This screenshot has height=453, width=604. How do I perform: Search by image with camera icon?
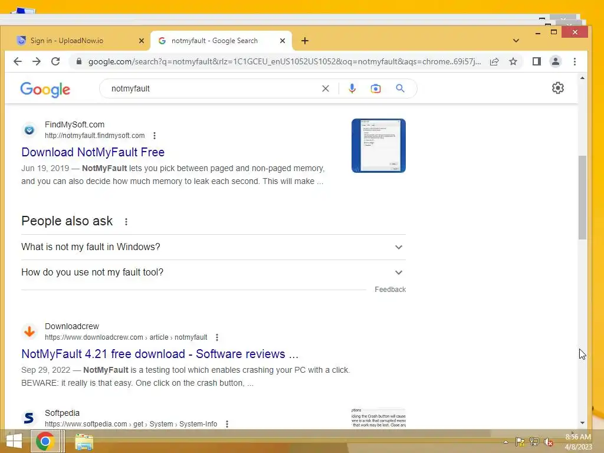(x=376, y=88)
